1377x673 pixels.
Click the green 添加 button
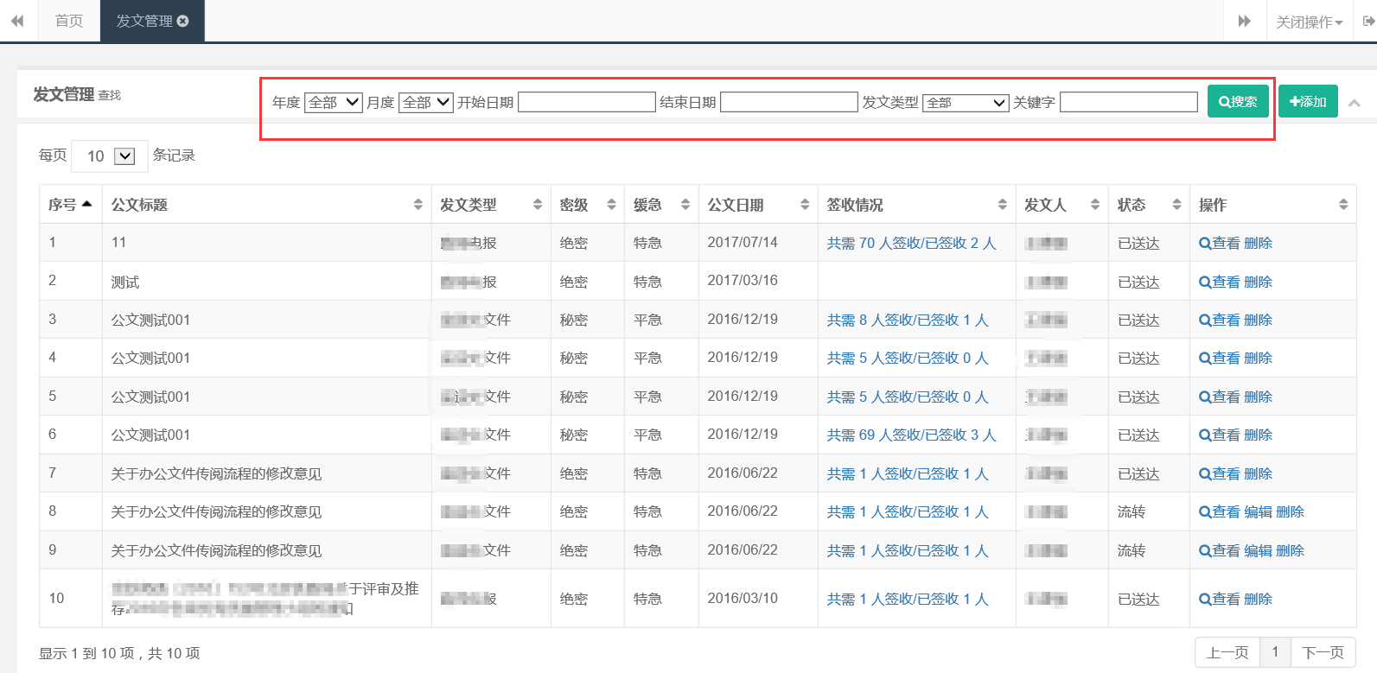click(1308, 101)
